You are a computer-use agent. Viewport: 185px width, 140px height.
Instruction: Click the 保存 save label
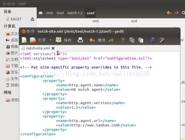coord(67,40)
